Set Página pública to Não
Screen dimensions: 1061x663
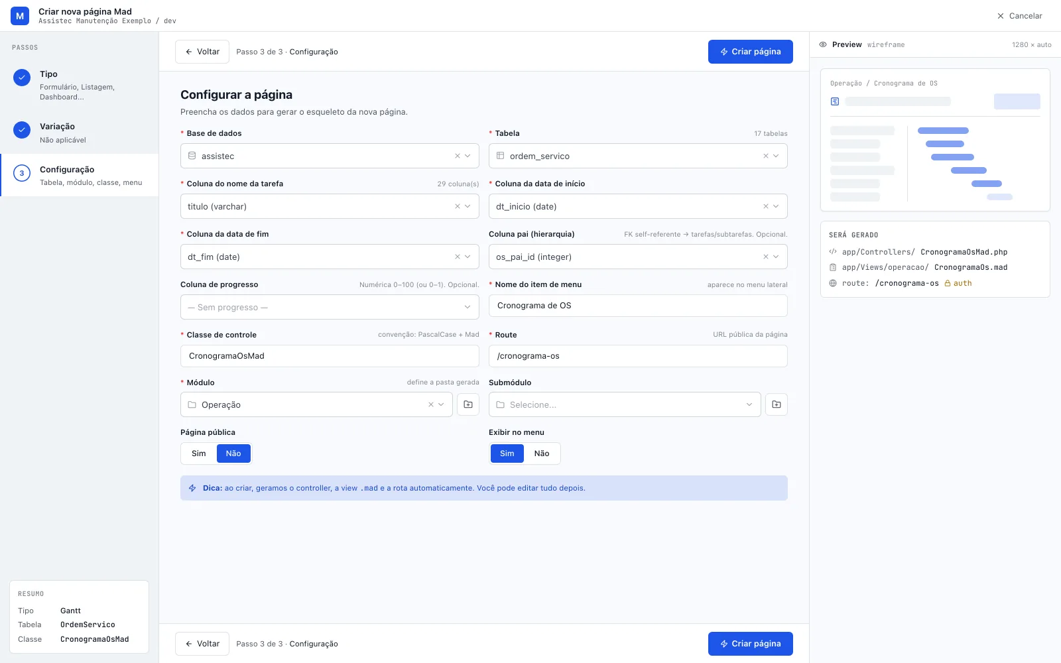pyautogui.click(x=233, y=453)
